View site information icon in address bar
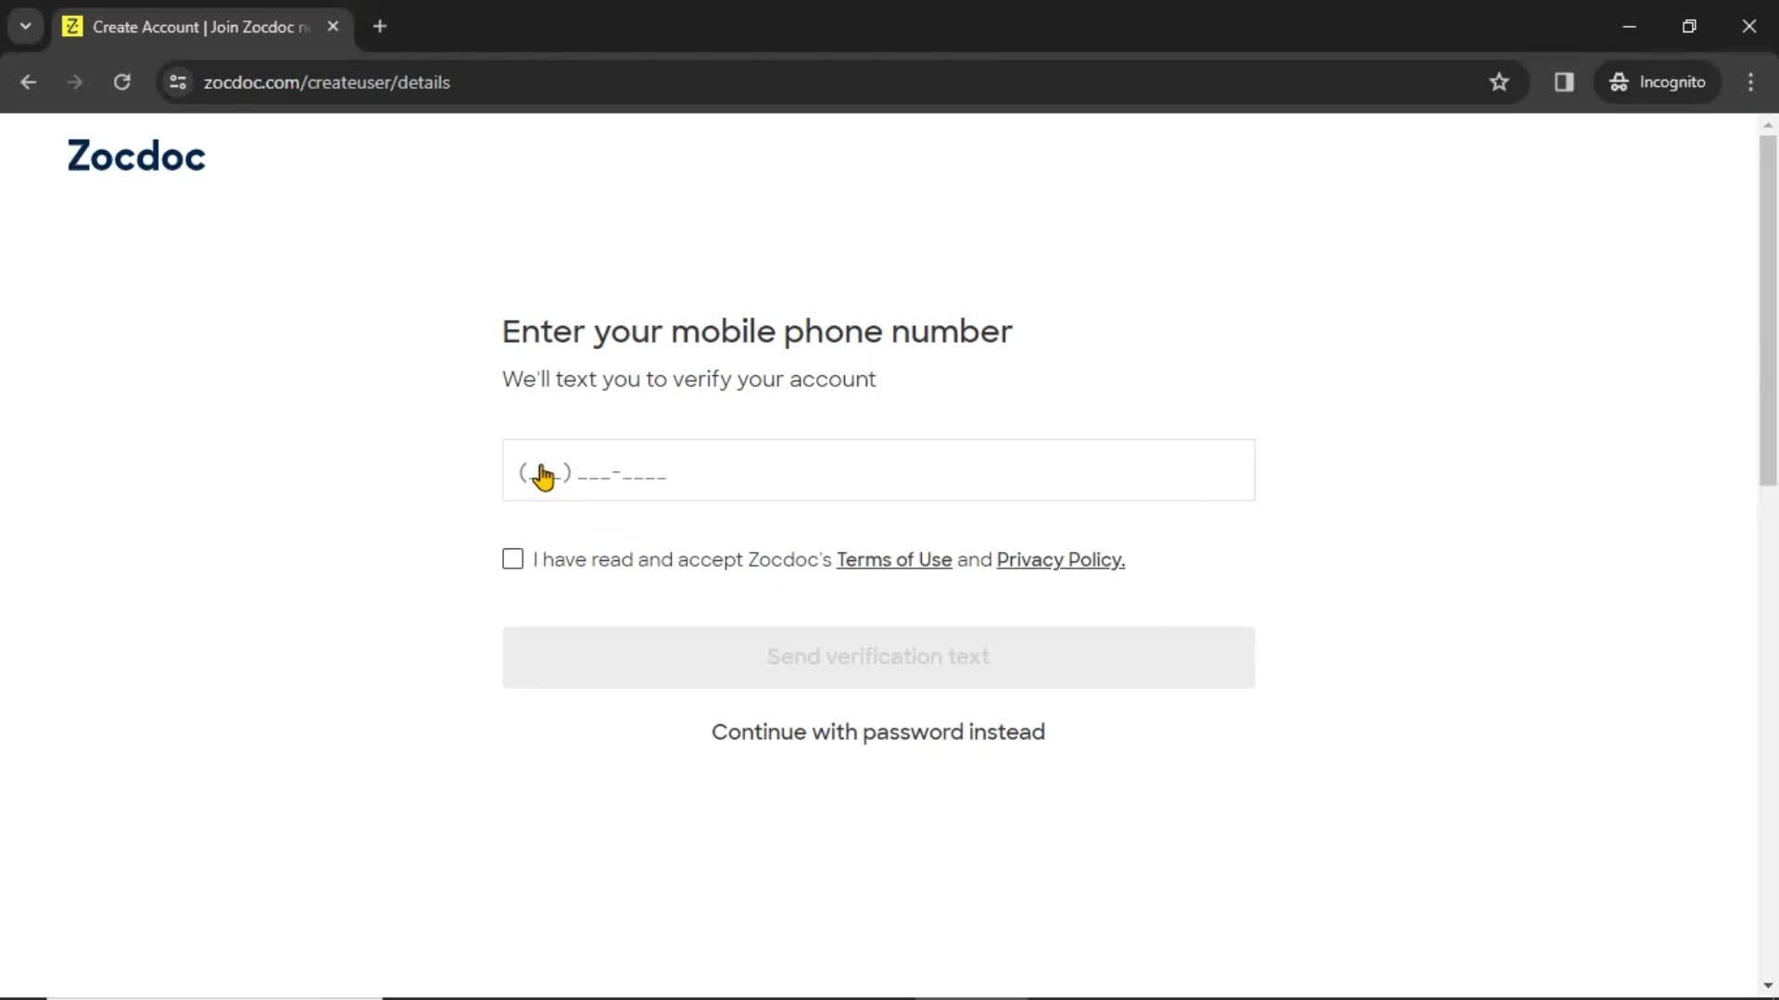This screenshot has width=1779, height=1000. pyautogui.click(x=178, y=82)
